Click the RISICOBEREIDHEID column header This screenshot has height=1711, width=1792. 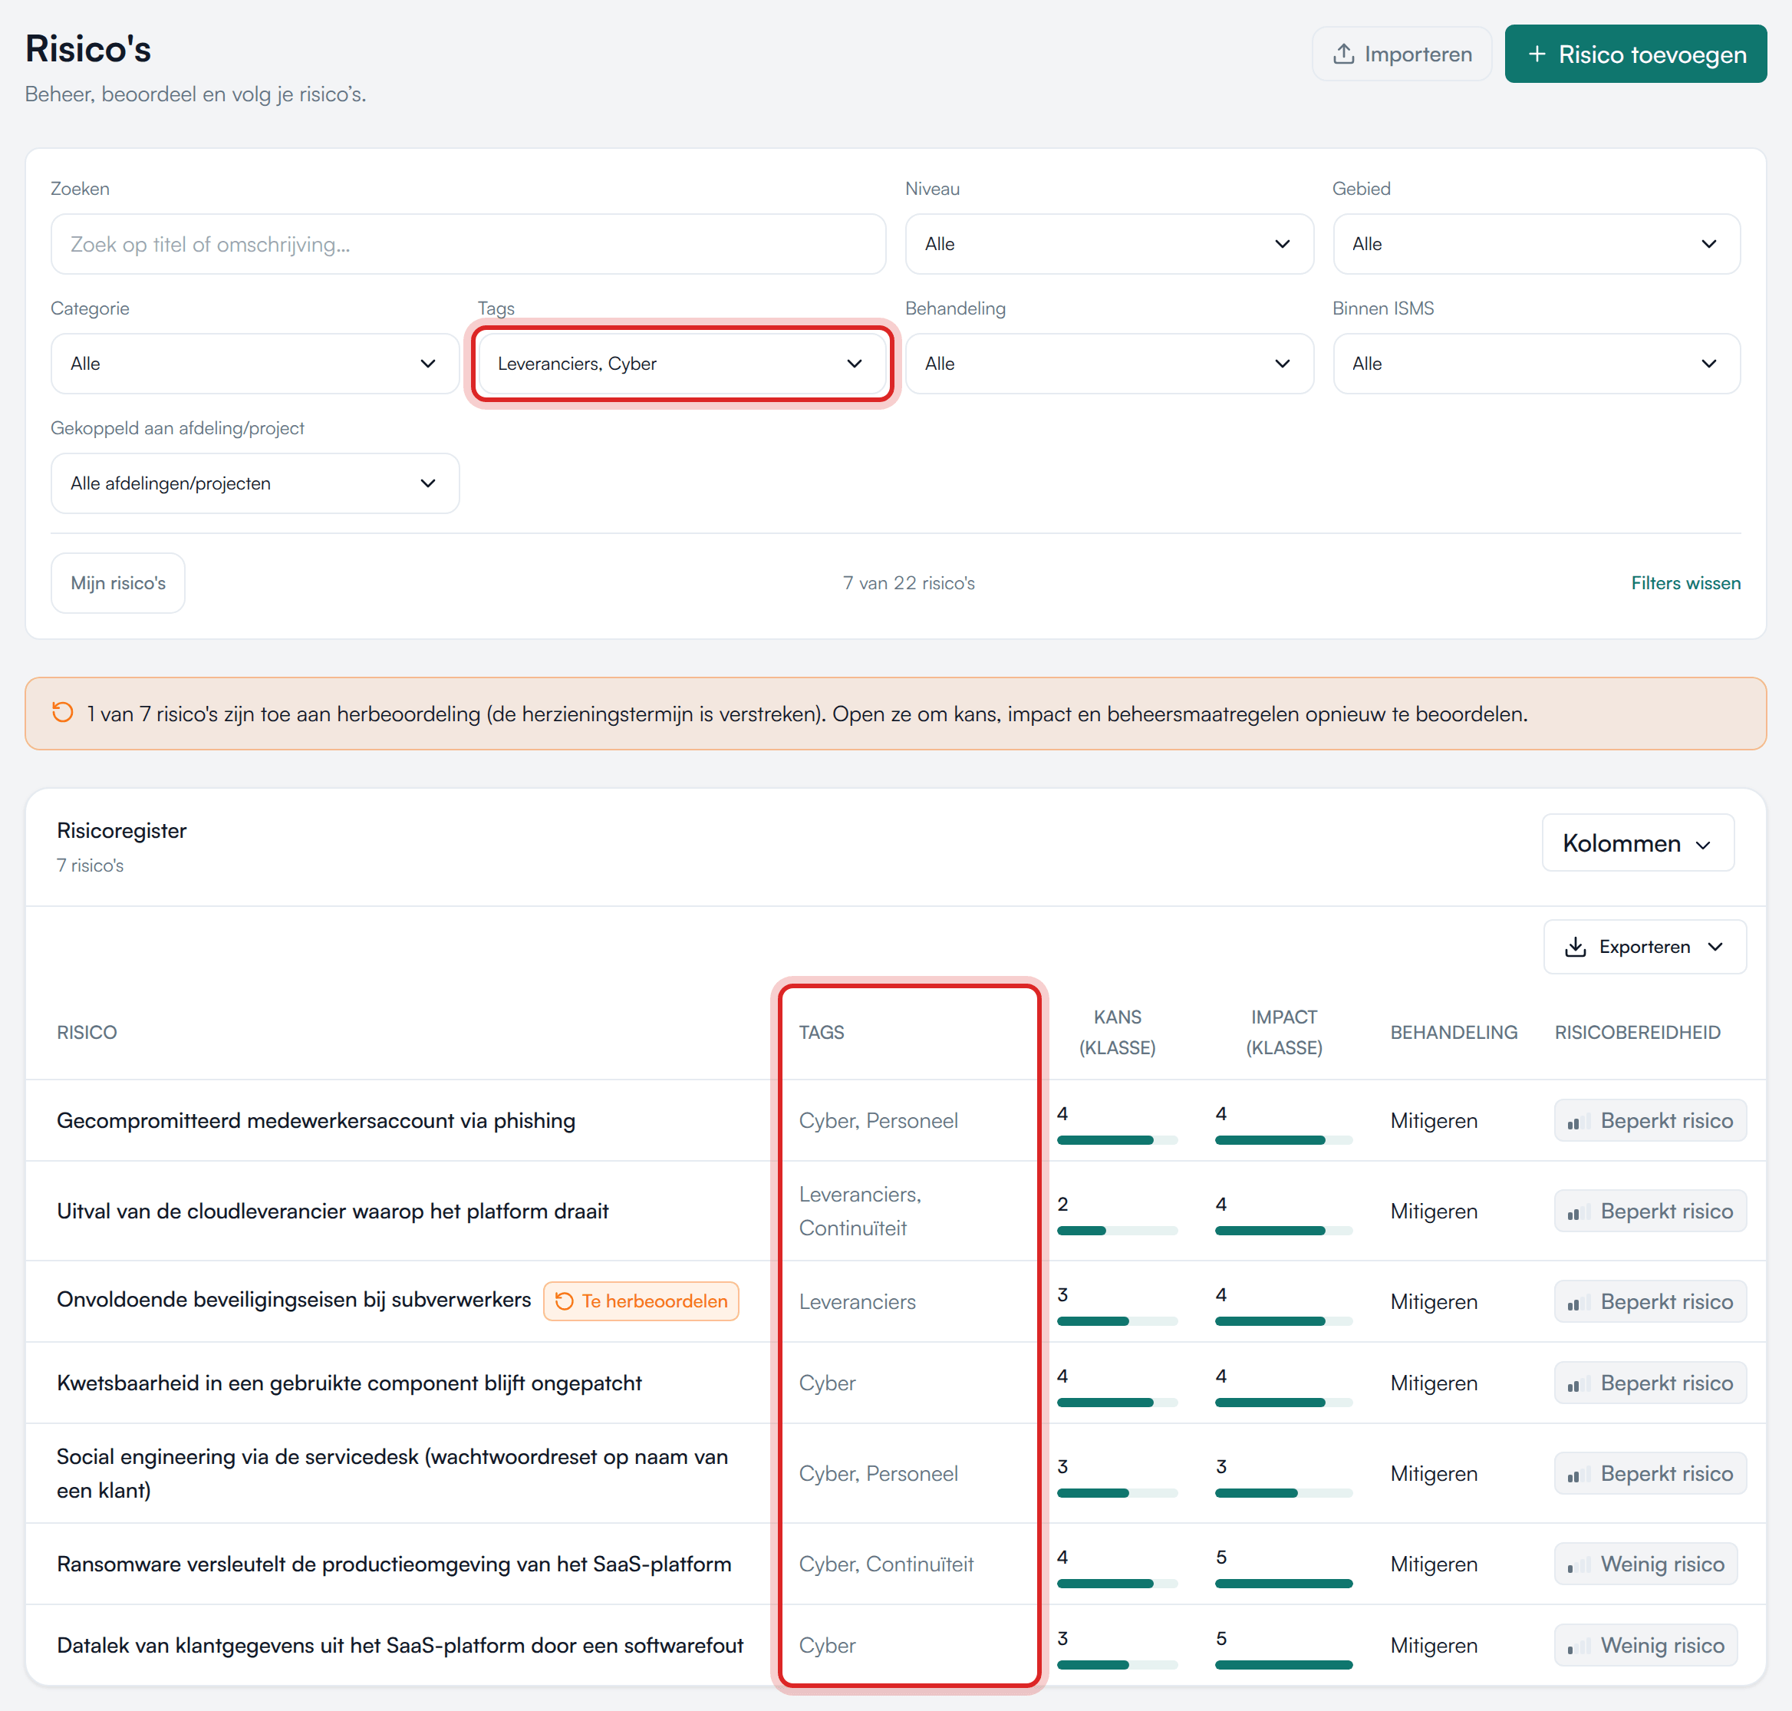click(1637, 1031)
